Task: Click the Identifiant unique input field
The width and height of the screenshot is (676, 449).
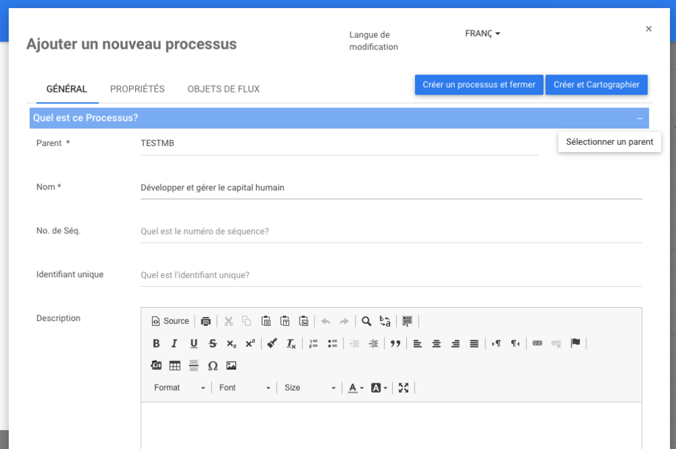Action: (x=391, y=275)
